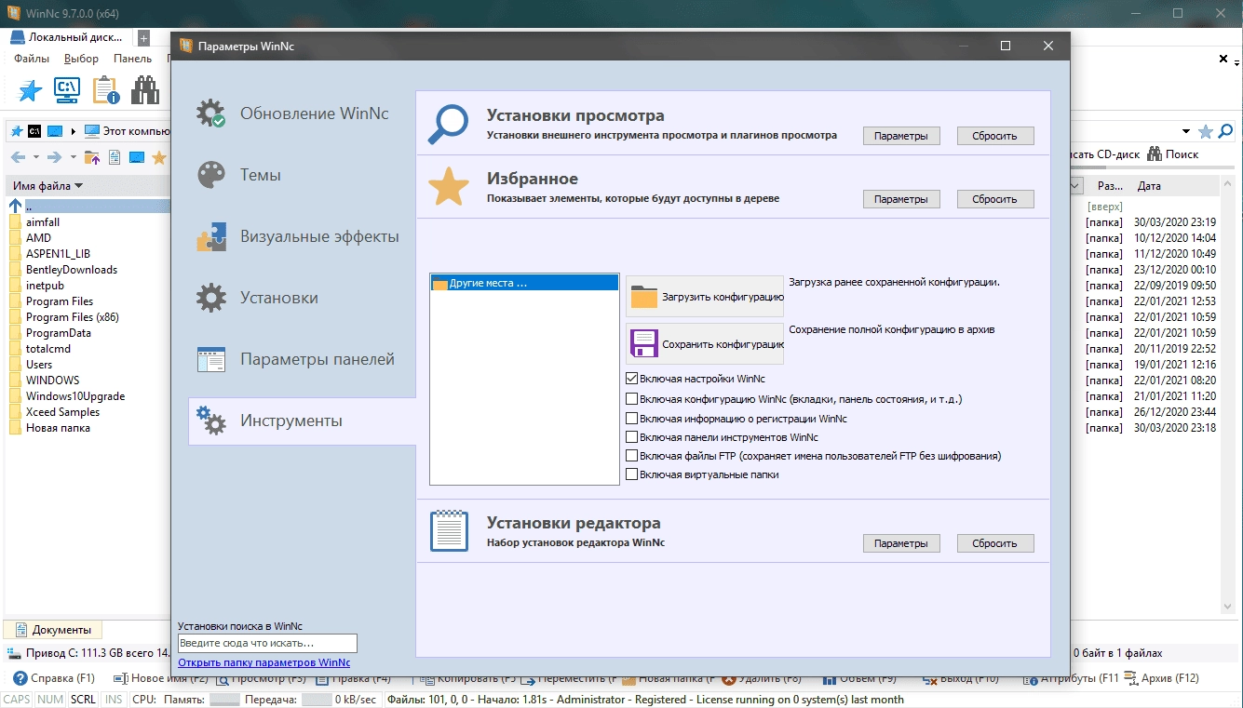The height and width of the screenshot is (708, 1243).
Task: Click the blue star at right of address bar
Action: (1206, 131)
